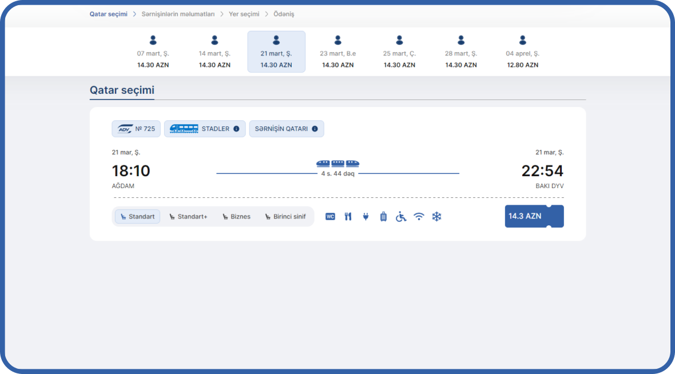Click the power plug socket icon
This screenshot has height=374, width=675.
[x=366, y=217]
